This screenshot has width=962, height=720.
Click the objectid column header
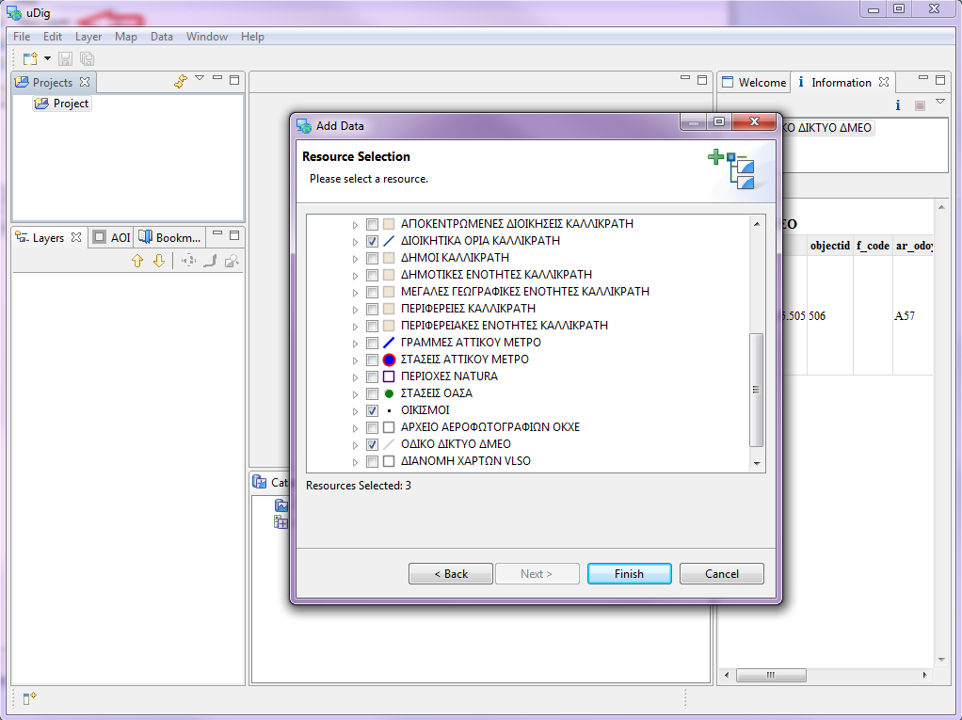point(830,246)
